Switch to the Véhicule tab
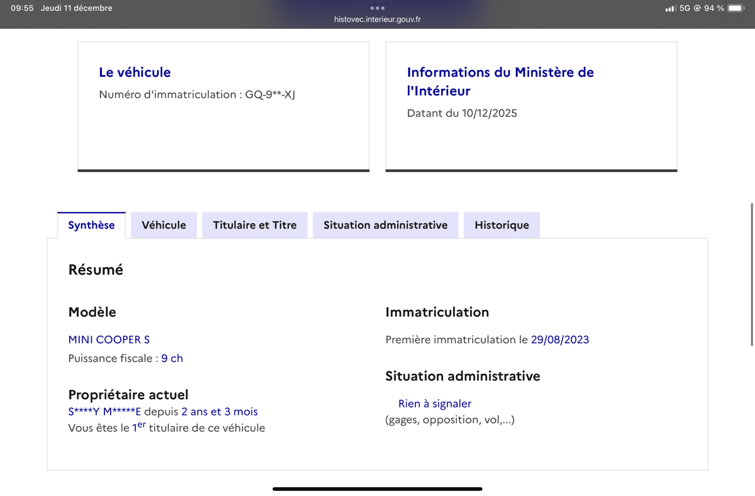 point(164,225)
